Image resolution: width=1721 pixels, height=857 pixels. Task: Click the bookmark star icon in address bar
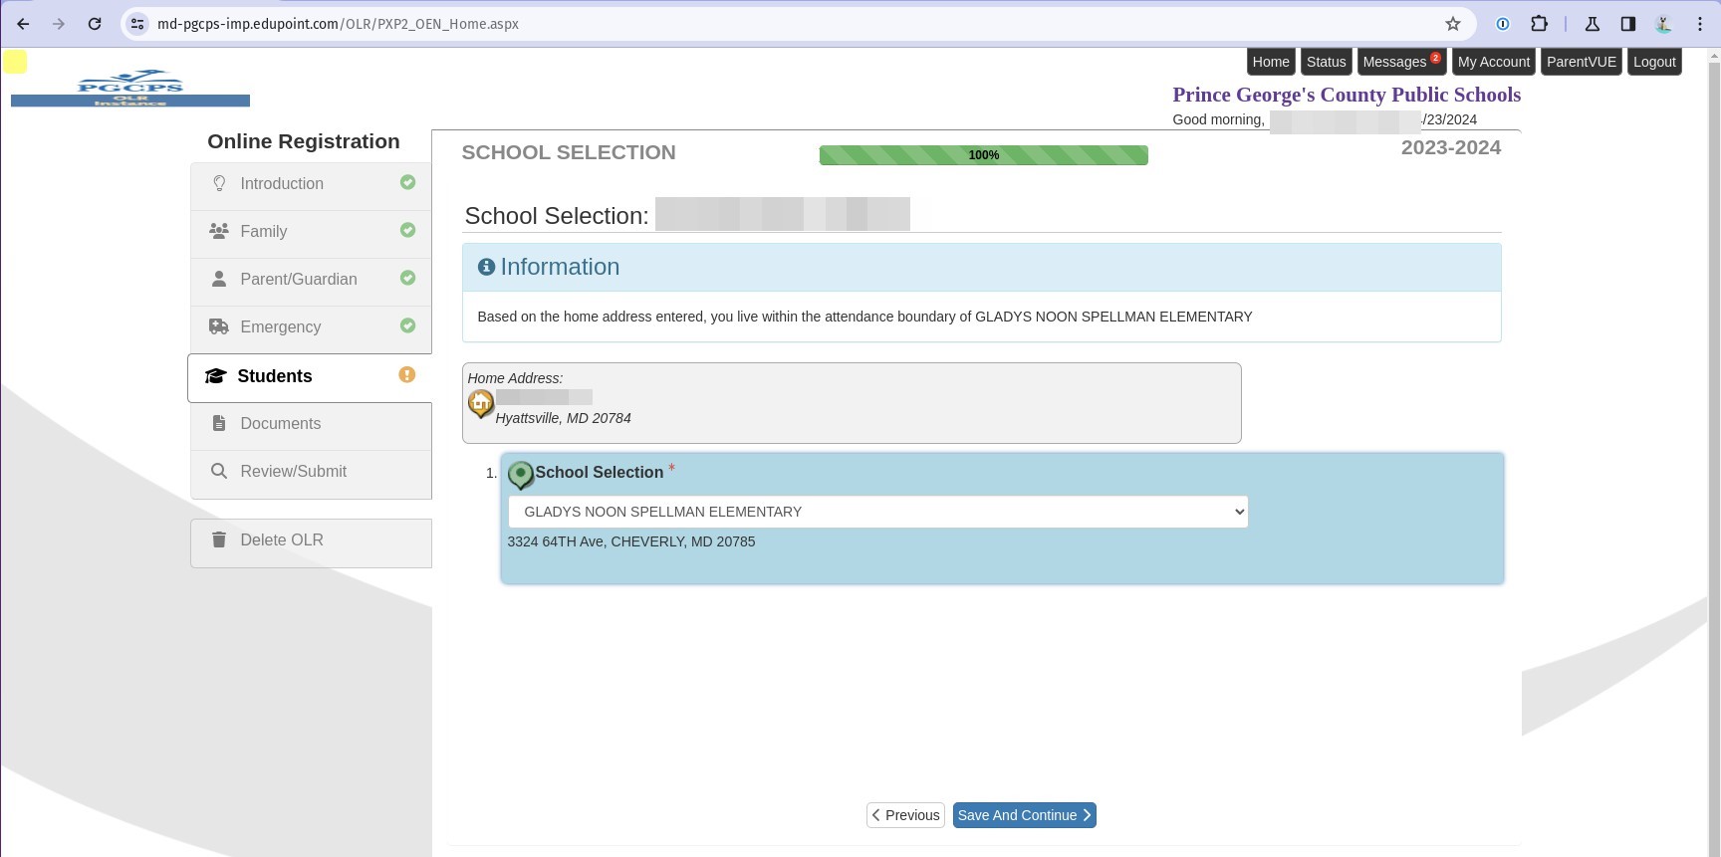point(1453,24)
